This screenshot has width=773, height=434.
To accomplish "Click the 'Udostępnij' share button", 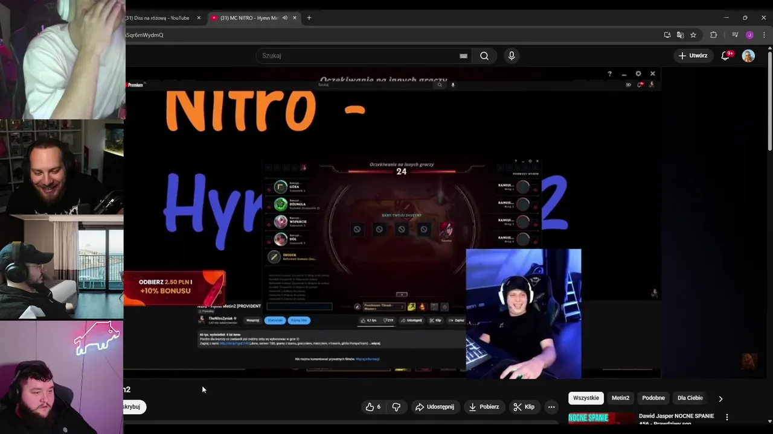I will click(x=435, y=407).
